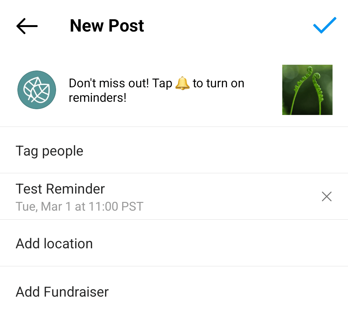Tap the word "reminders!" in caption
This screenshot has width=348, height=314.
[98, 98]
